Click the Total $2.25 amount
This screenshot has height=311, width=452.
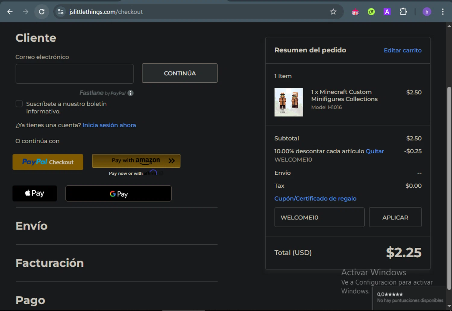click(404, 252)
